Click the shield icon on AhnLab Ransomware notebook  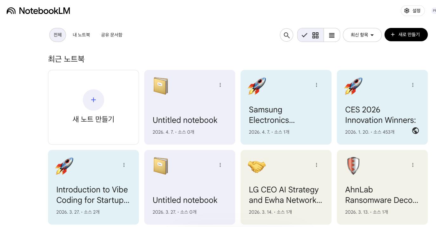pos(353,166)
